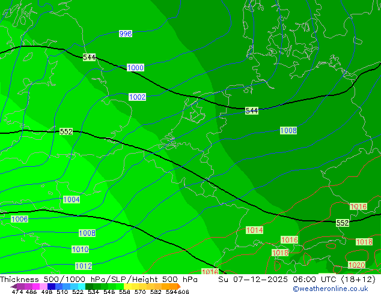Image resolution: width=381 pixels, height=294 pixels.
Task: Click the legend value 606
Action: 183,292
